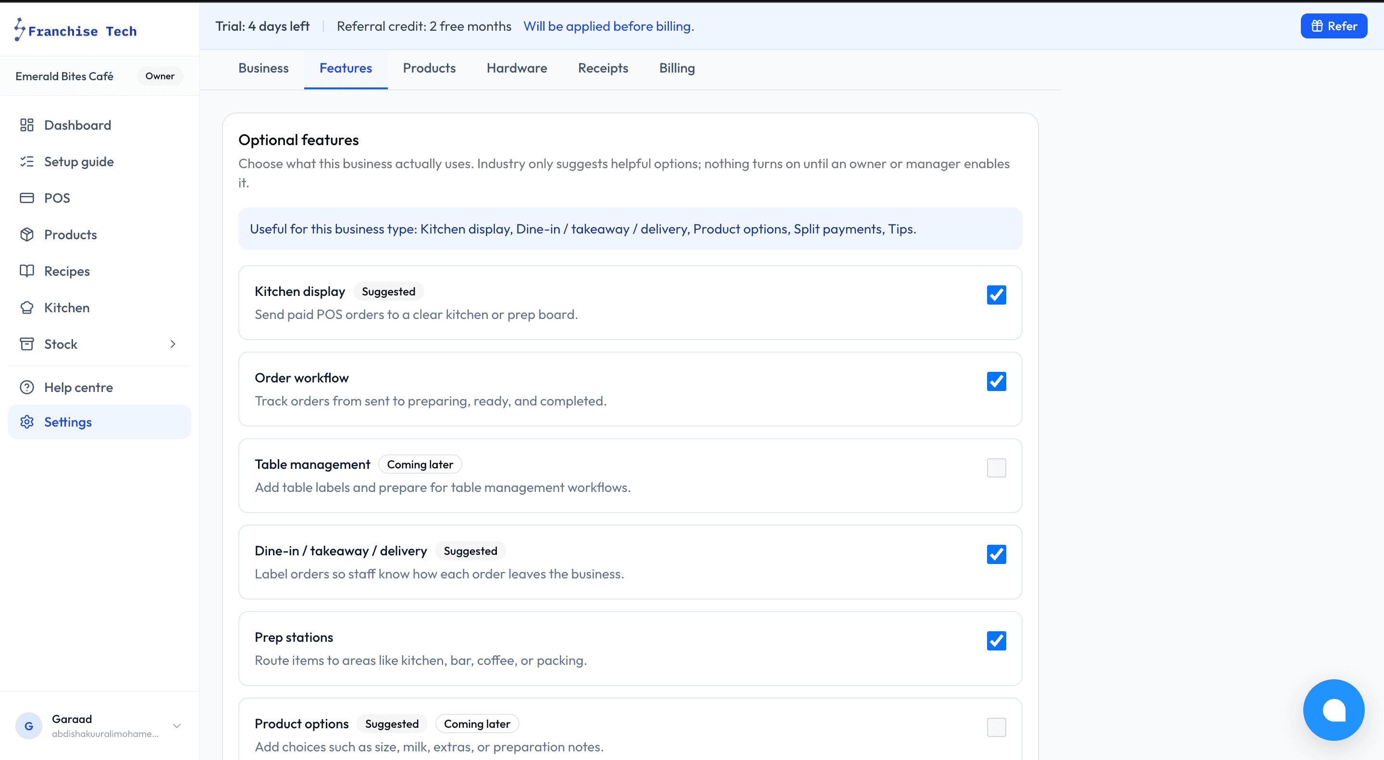Click the Refer button
Viewport: 1384px width, 760px height.
(1334, 26)
